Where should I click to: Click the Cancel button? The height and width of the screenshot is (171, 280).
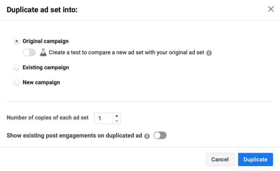[x=220, y=159]
